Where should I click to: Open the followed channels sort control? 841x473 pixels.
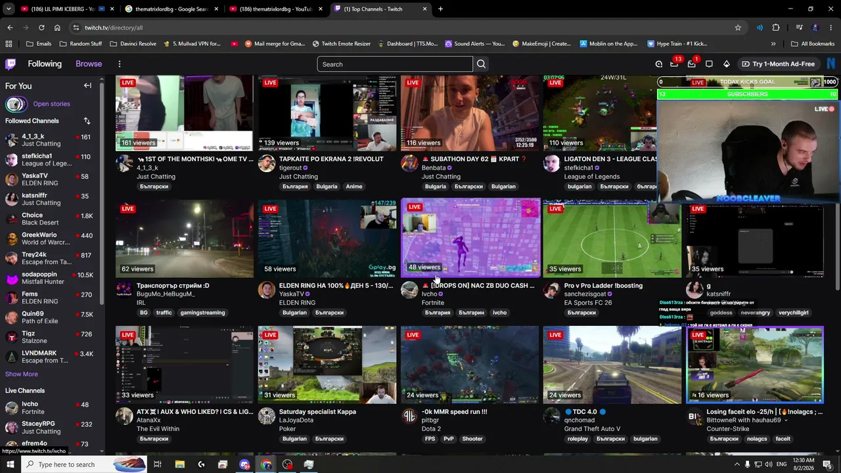tap(87, 121)
